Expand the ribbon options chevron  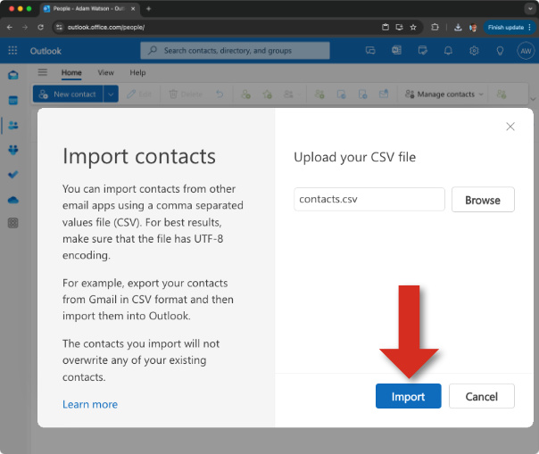(533, 99)
